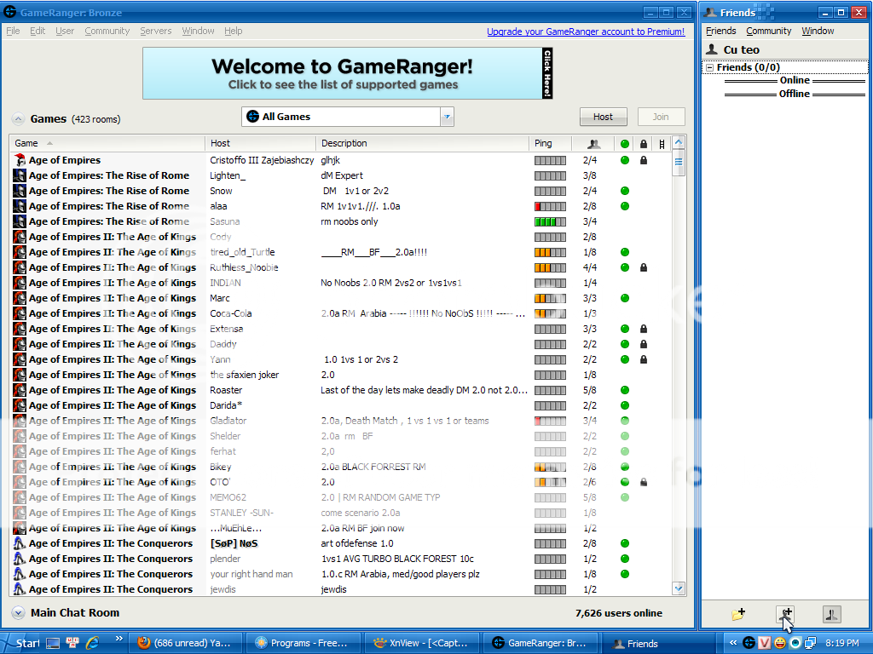Click the Ping column header

pos(550,143)
